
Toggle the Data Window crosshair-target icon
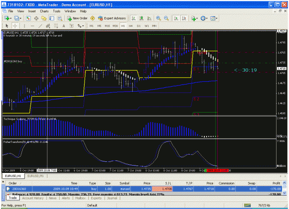36,18
